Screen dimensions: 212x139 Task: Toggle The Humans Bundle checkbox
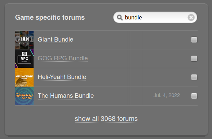coord(194,96)
